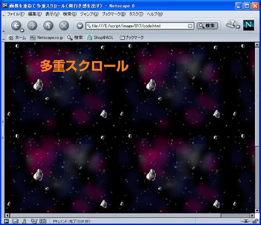The height and width of the screenshot is (225, 261).
Task: Open Shop@AOL bookmark link
Action: point(100,38)
